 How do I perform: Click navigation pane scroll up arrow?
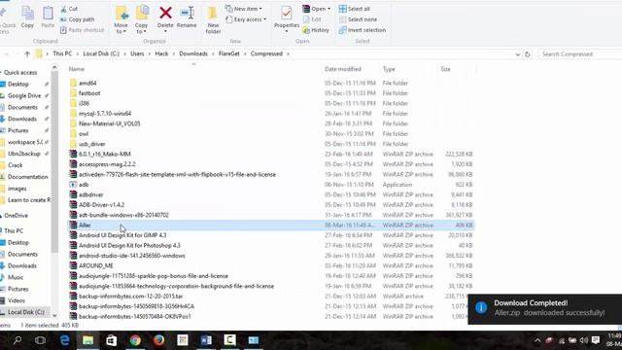pos(54,68)
